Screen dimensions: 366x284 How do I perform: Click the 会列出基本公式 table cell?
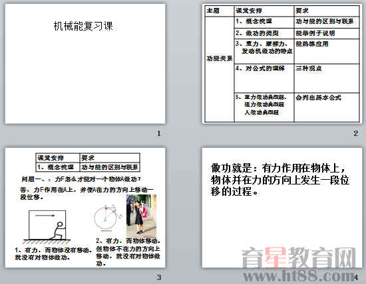pyautogui.click(x=327, y=107)
